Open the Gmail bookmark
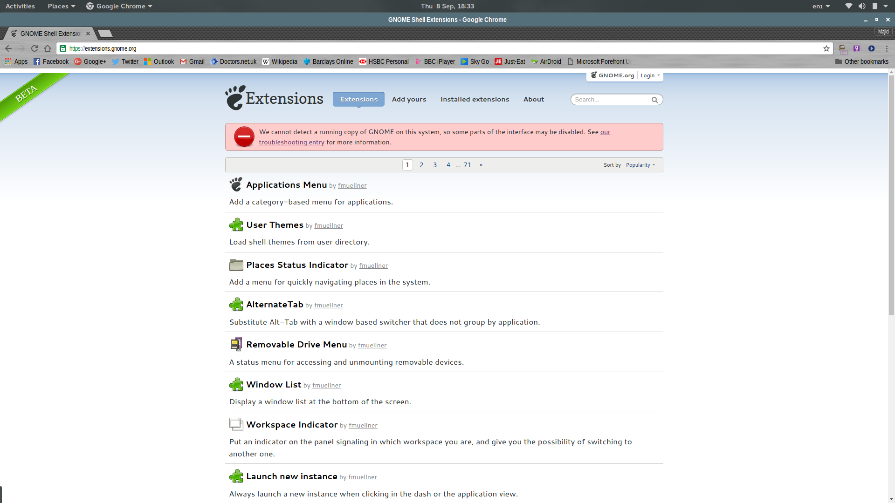Screen dimensions: 895x503 [x=192, y=61]
